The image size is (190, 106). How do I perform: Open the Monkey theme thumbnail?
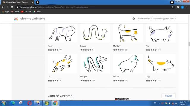pyautogui.click(x=128, y=33)
